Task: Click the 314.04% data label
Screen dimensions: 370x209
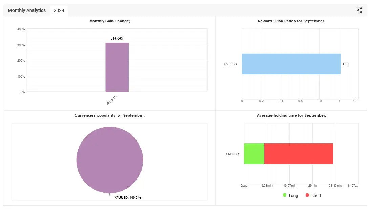Action: [x=117, y=38]
